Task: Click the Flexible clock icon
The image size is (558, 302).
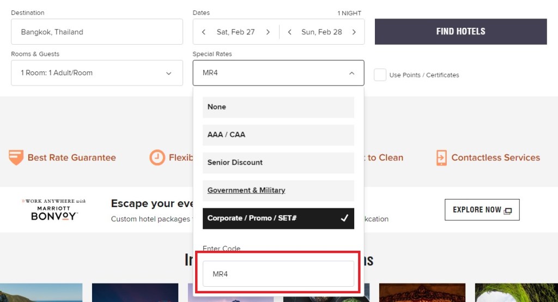Action: click(157, 158)
